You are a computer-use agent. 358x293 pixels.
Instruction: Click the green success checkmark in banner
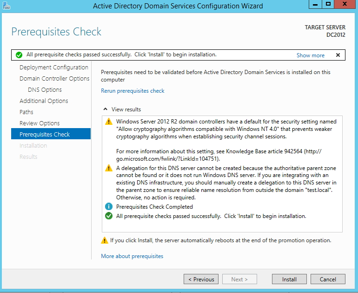[19, 55]
